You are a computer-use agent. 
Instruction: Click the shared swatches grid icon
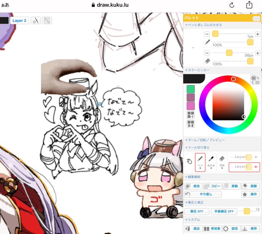click(x=191, y=124)
